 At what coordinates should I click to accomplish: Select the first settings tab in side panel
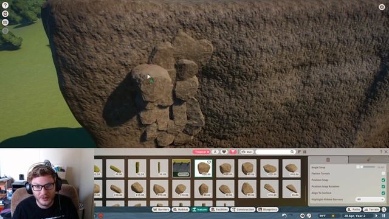point(328,160)
